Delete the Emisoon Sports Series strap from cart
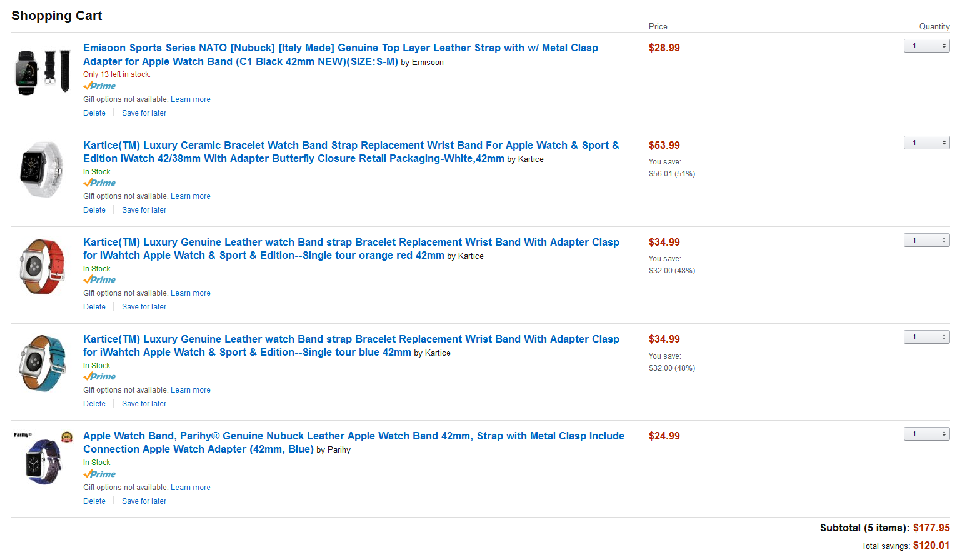977x557 pixels. (x=94, y=113)
